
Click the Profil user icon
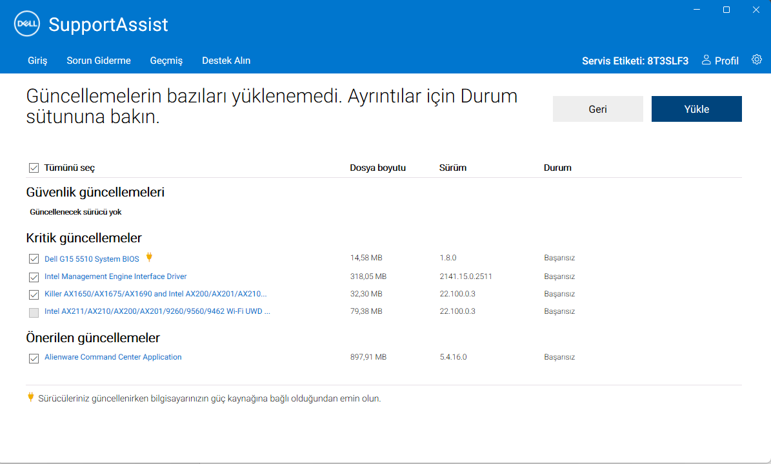coord(707,60)
